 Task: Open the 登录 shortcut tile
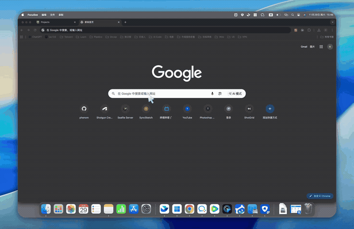point(228,112)
